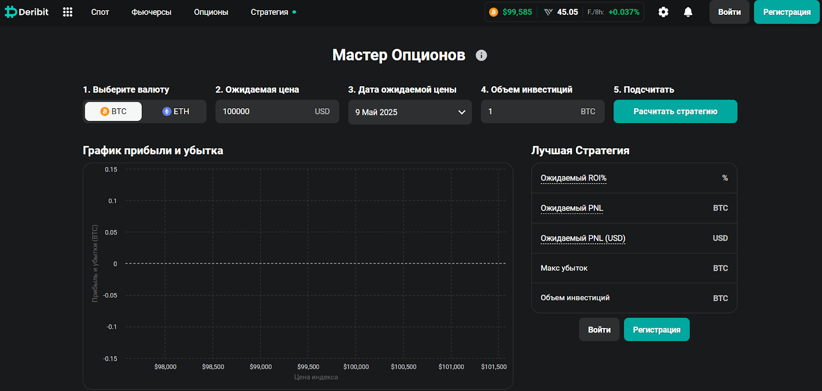Click the +0.037% funding rate

coord(624,12)
